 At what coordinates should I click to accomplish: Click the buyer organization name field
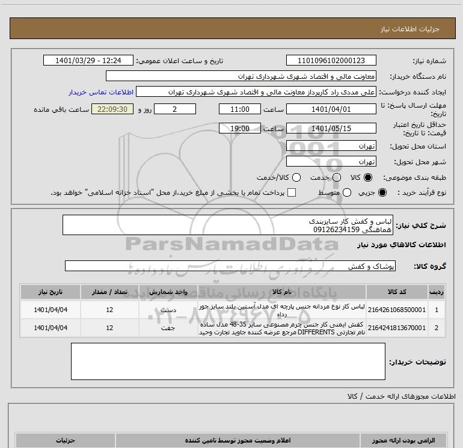(x=241, y=76)
